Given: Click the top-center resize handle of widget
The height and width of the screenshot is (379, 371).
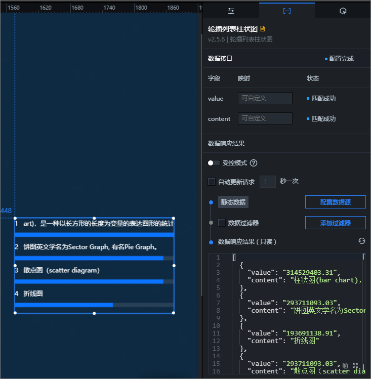Looking at the screenshot, I should [94, 218].
